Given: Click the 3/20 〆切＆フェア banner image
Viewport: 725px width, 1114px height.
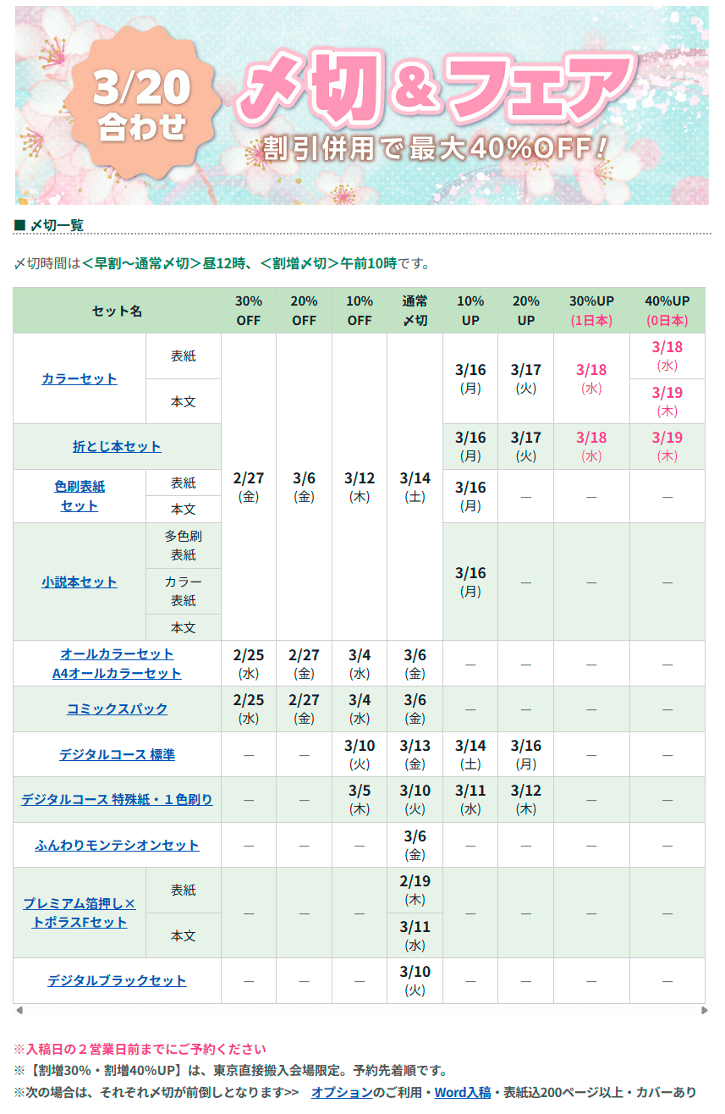Looking at the screenshot, I should (x=362, y=106).
